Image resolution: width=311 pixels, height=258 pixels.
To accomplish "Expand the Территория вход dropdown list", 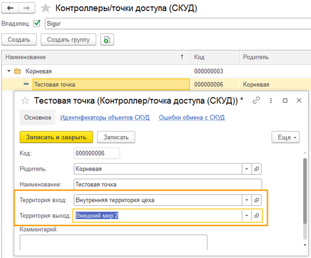I will [247, 200].
